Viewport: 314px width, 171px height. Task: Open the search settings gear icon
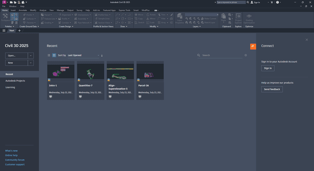[x=246, y=55]
